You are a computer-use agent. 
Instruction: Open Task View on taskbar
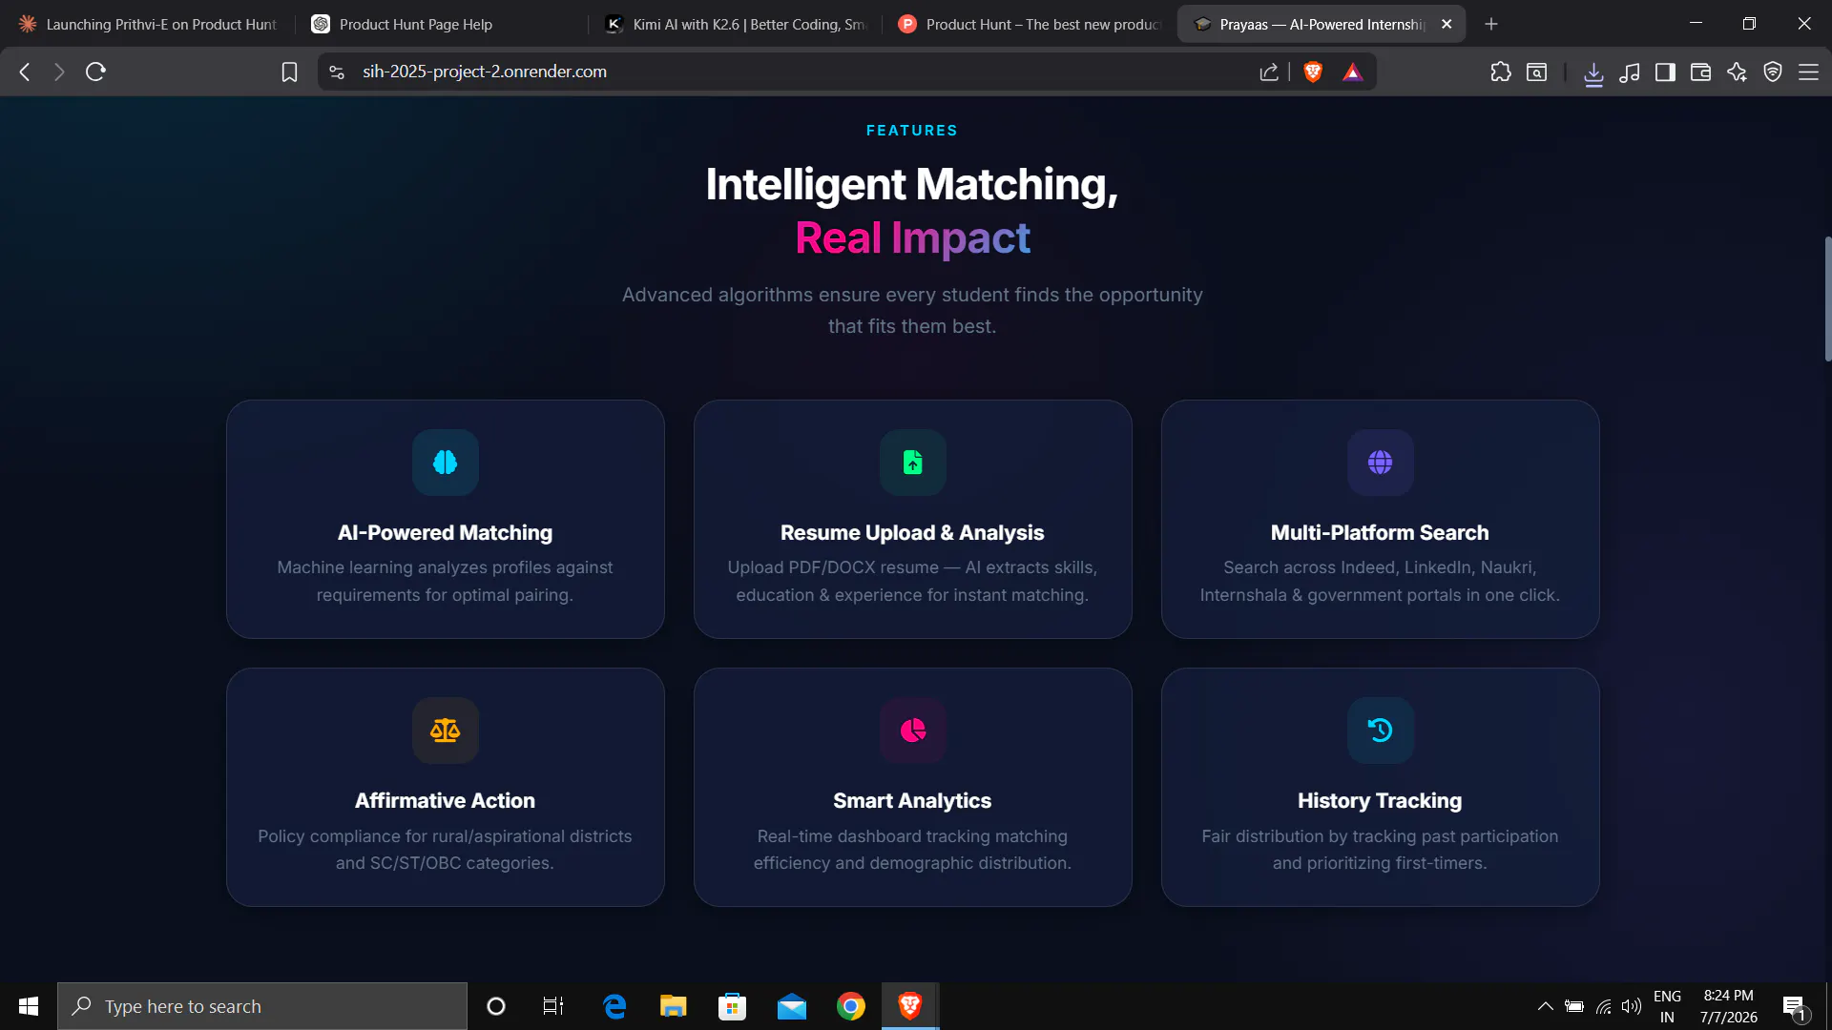click(553, 1006)
